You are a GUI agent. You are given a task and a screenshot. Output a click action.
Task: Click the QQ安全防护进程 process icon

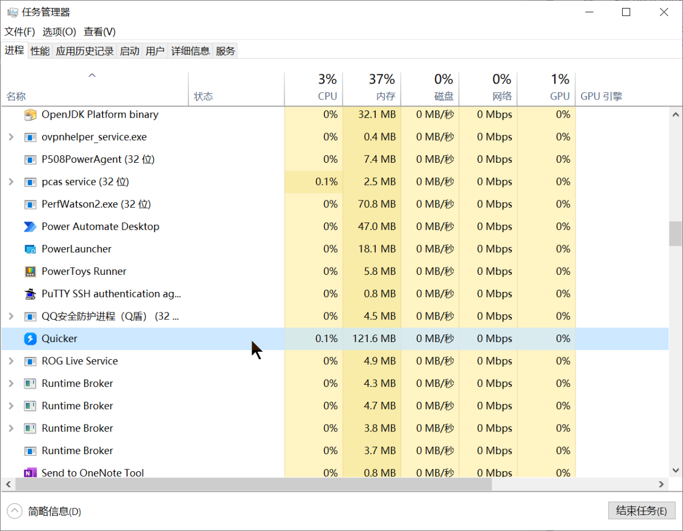click(30, 316)
